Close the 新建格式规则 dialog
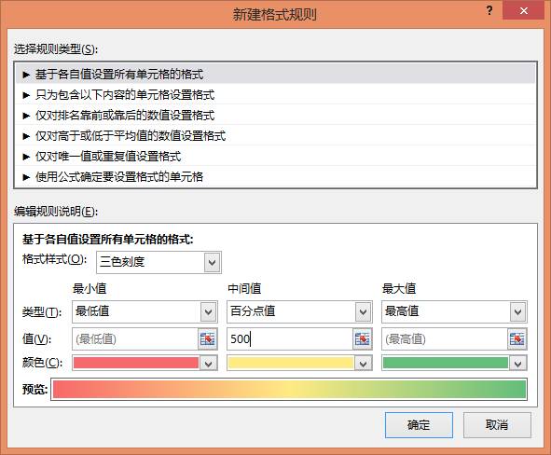The width and height of the screenshot is (551, 455). 524,10
